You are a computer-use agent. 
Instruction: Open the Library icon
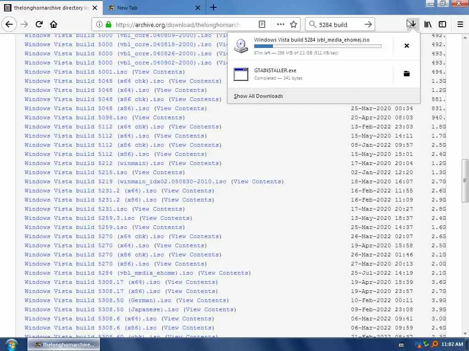pyautogui.click(x=428, y=24)
